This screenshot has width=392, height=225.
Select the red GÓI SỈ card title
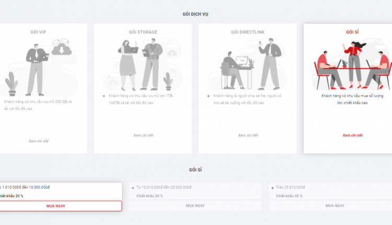pyautogui.click(x=352, y=32)
